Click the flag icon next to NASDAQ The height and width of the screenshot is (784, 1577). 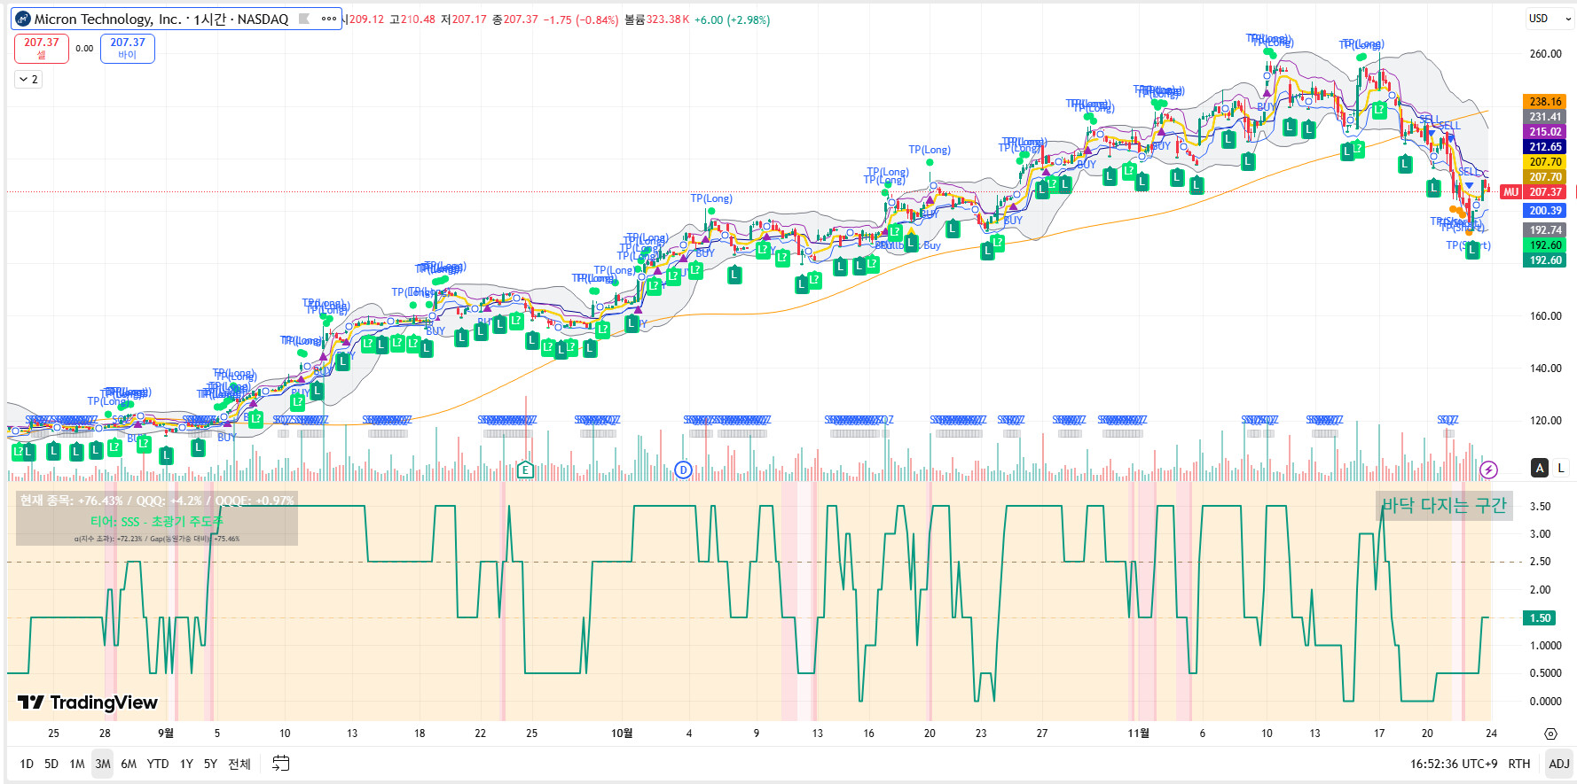coord(304,19)
